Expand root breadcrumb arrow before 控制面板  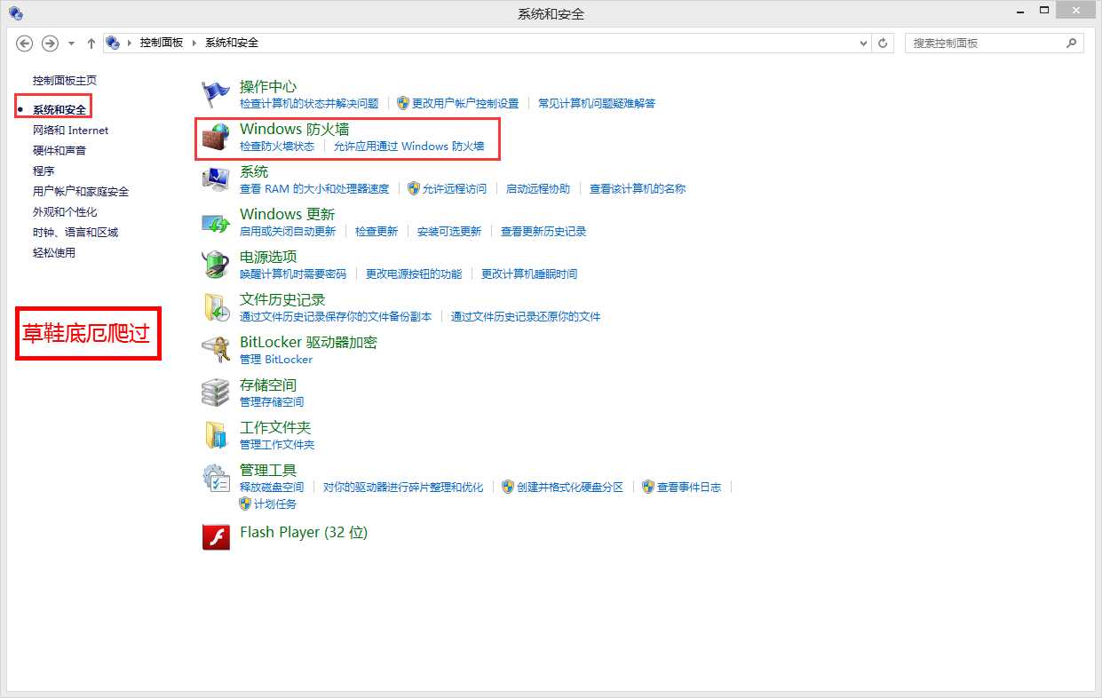pos(130,43)
